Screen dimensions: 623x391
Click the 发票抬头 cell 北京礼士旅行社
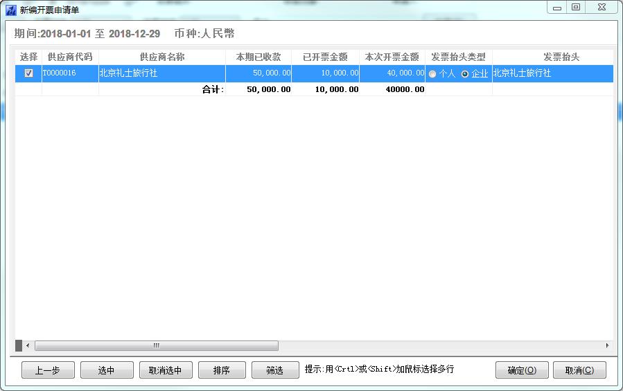(552, 73)
